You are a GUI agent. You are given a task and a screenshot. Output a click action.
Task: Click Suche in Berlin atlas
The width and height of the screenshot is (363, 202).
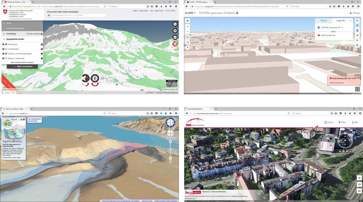tap(329, 123)
